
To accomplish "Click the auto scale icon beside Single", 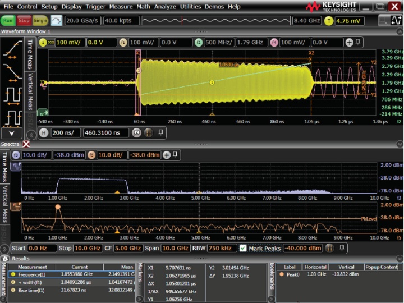I will click(57, 21).
